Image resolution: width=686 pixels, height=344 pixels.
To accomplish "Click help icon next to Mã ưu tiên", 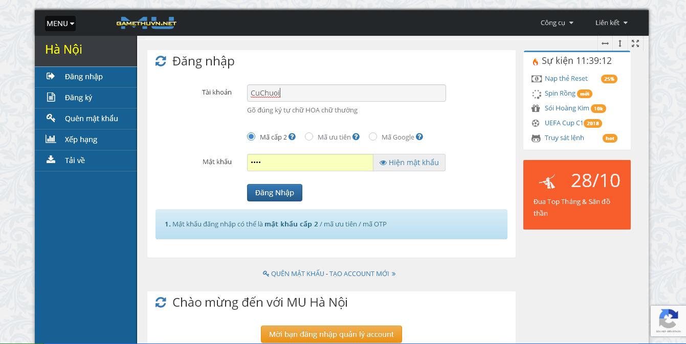I will [x=356, y=137].
